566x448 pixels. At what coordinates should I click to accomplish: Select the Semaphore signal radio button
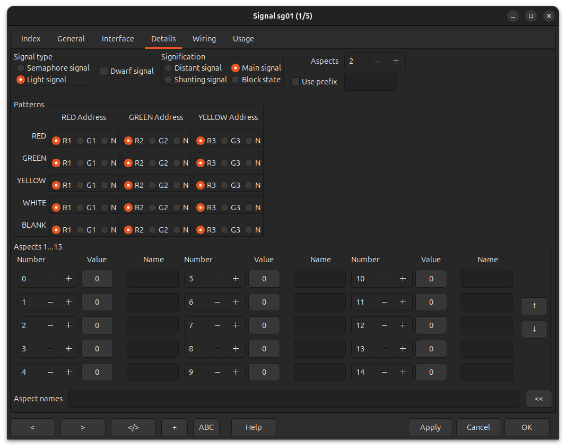(x=21, y=68)
